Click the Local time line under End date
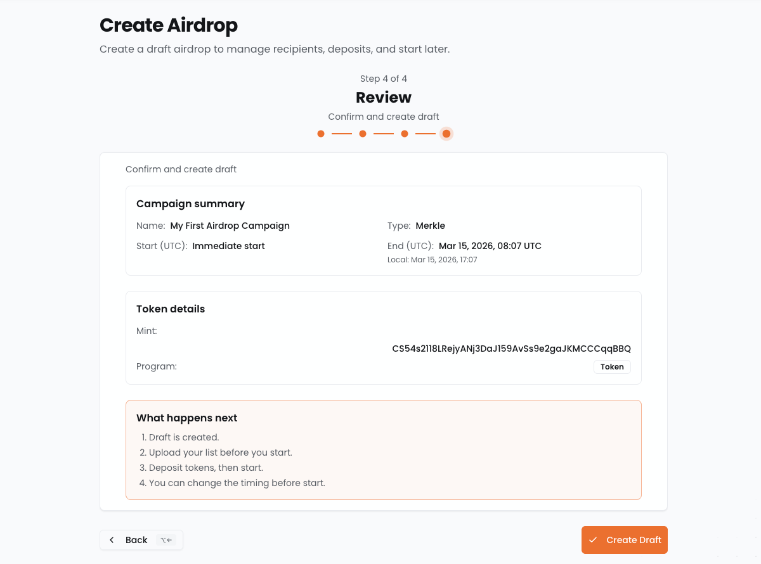The height and width of the screenshot is (564, 761). [432, 260]
